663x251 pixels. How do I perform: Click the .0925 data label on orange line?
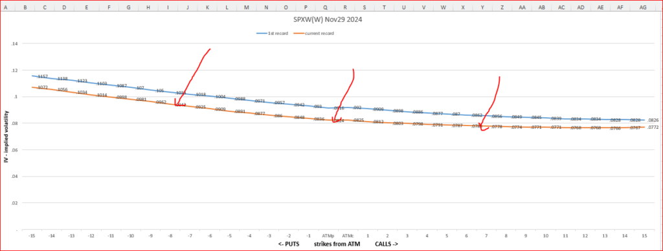pos(201,107)
